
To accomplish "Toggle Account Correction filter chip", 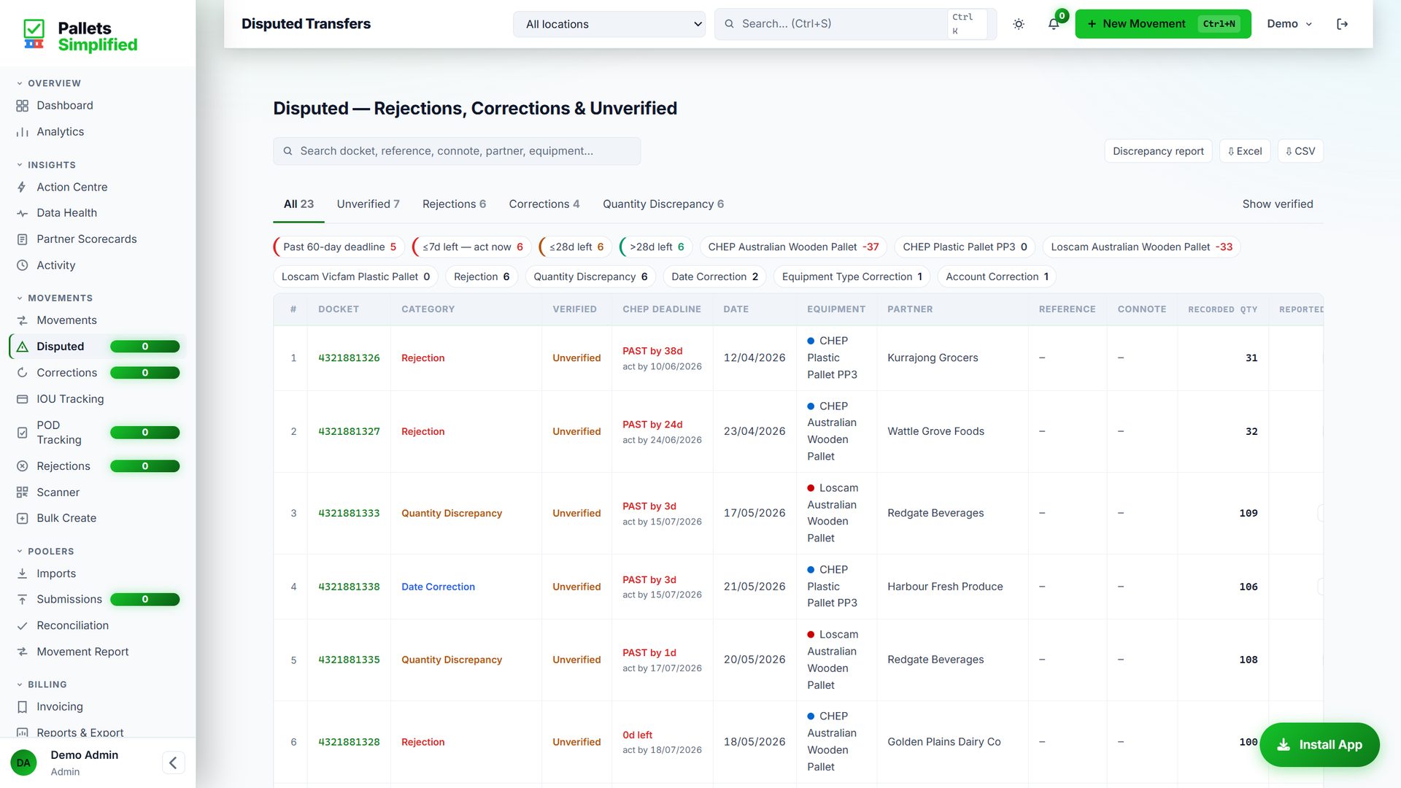I will [997, 277].
